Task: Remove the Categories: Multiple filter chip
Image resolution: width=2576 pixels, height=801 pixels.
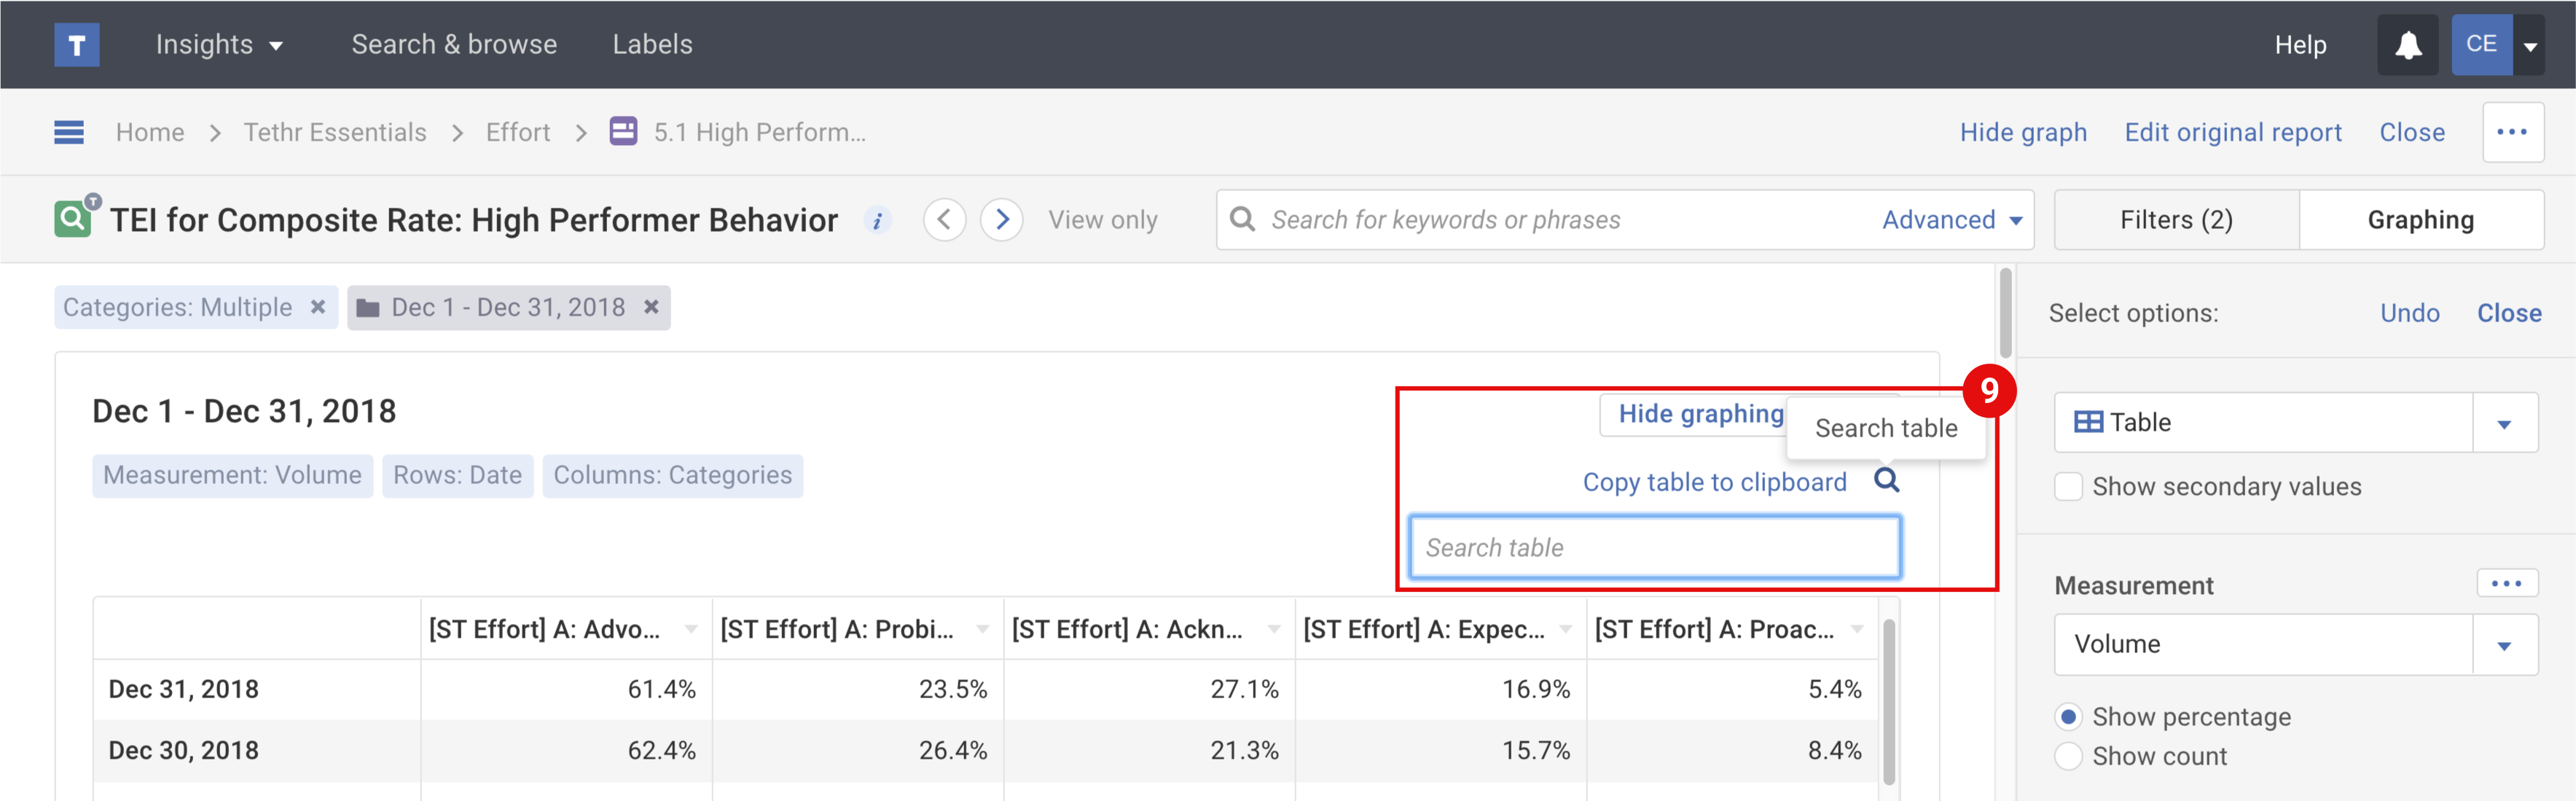Action: [x=318, y=307]
